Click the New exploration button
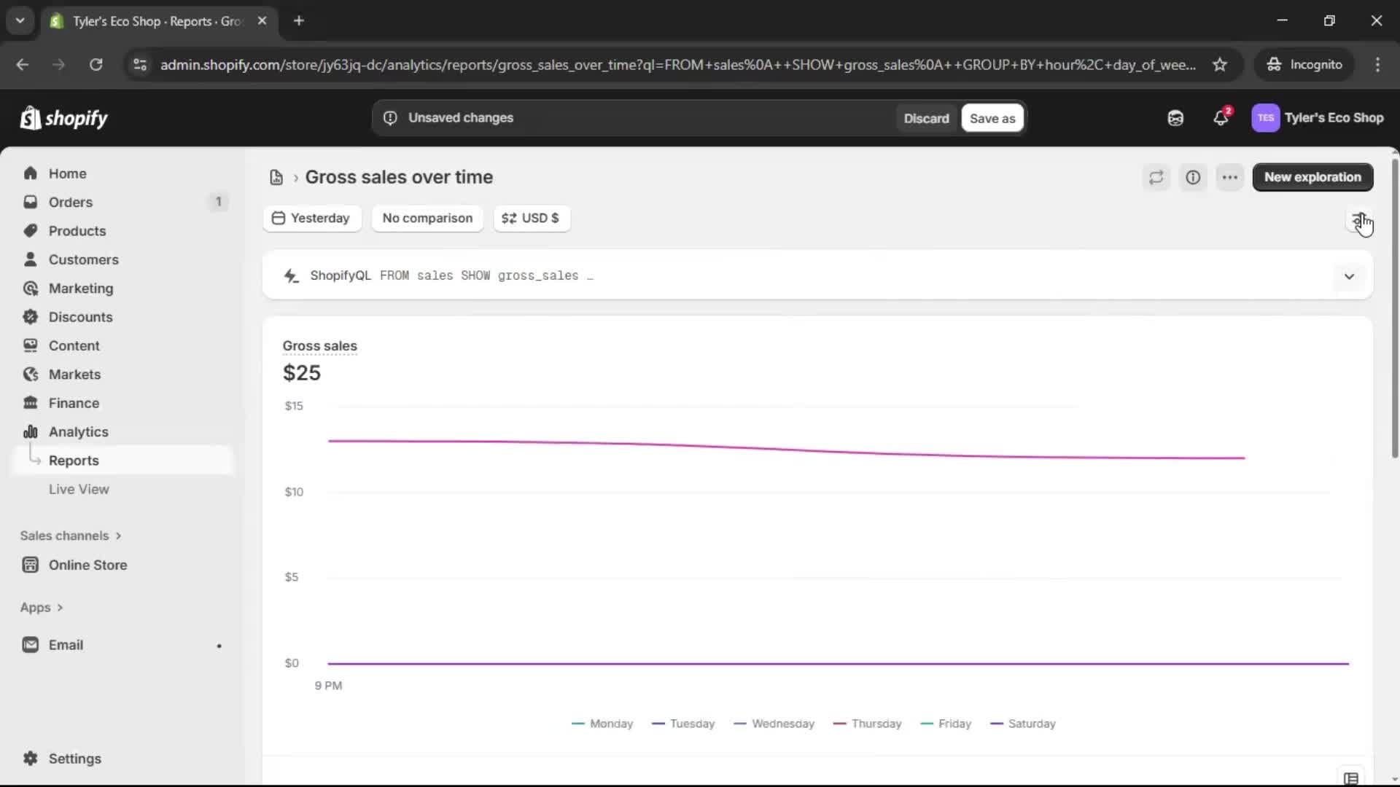This screenshot has width=1400, height=787. click(x=1312, y=177)
